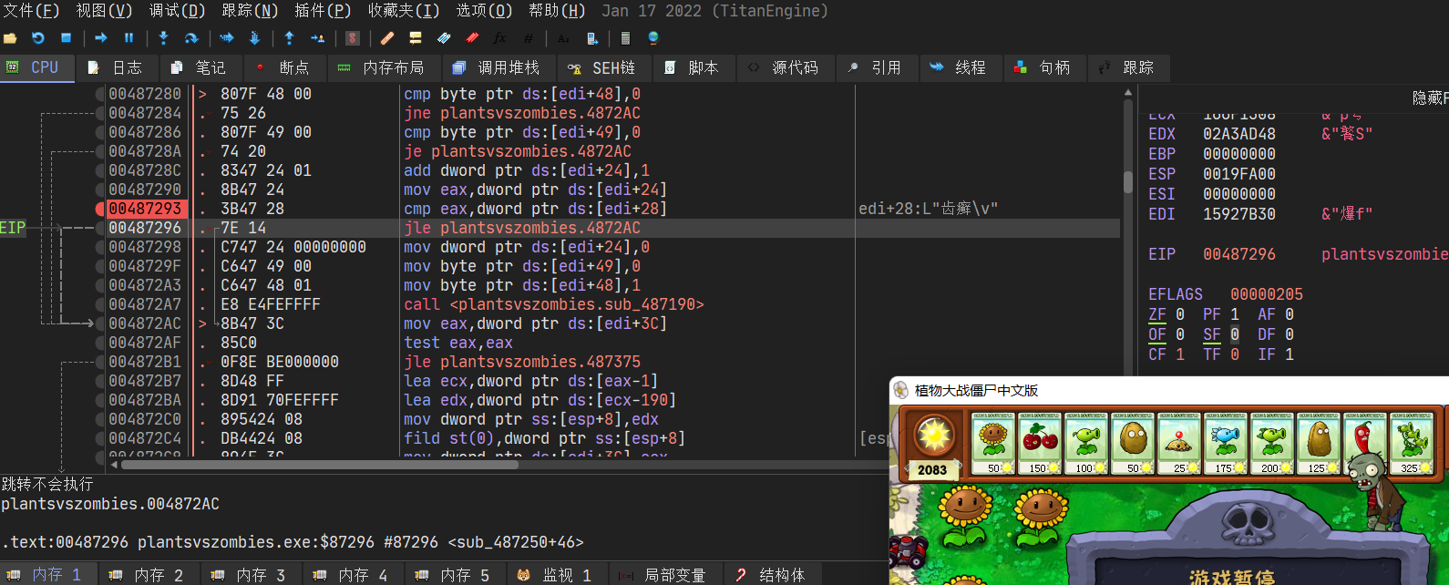Viewport: 1449px width, 585px height.
Task: Show comments with the speech bubble icon
Action: click(x=416, y=38)
